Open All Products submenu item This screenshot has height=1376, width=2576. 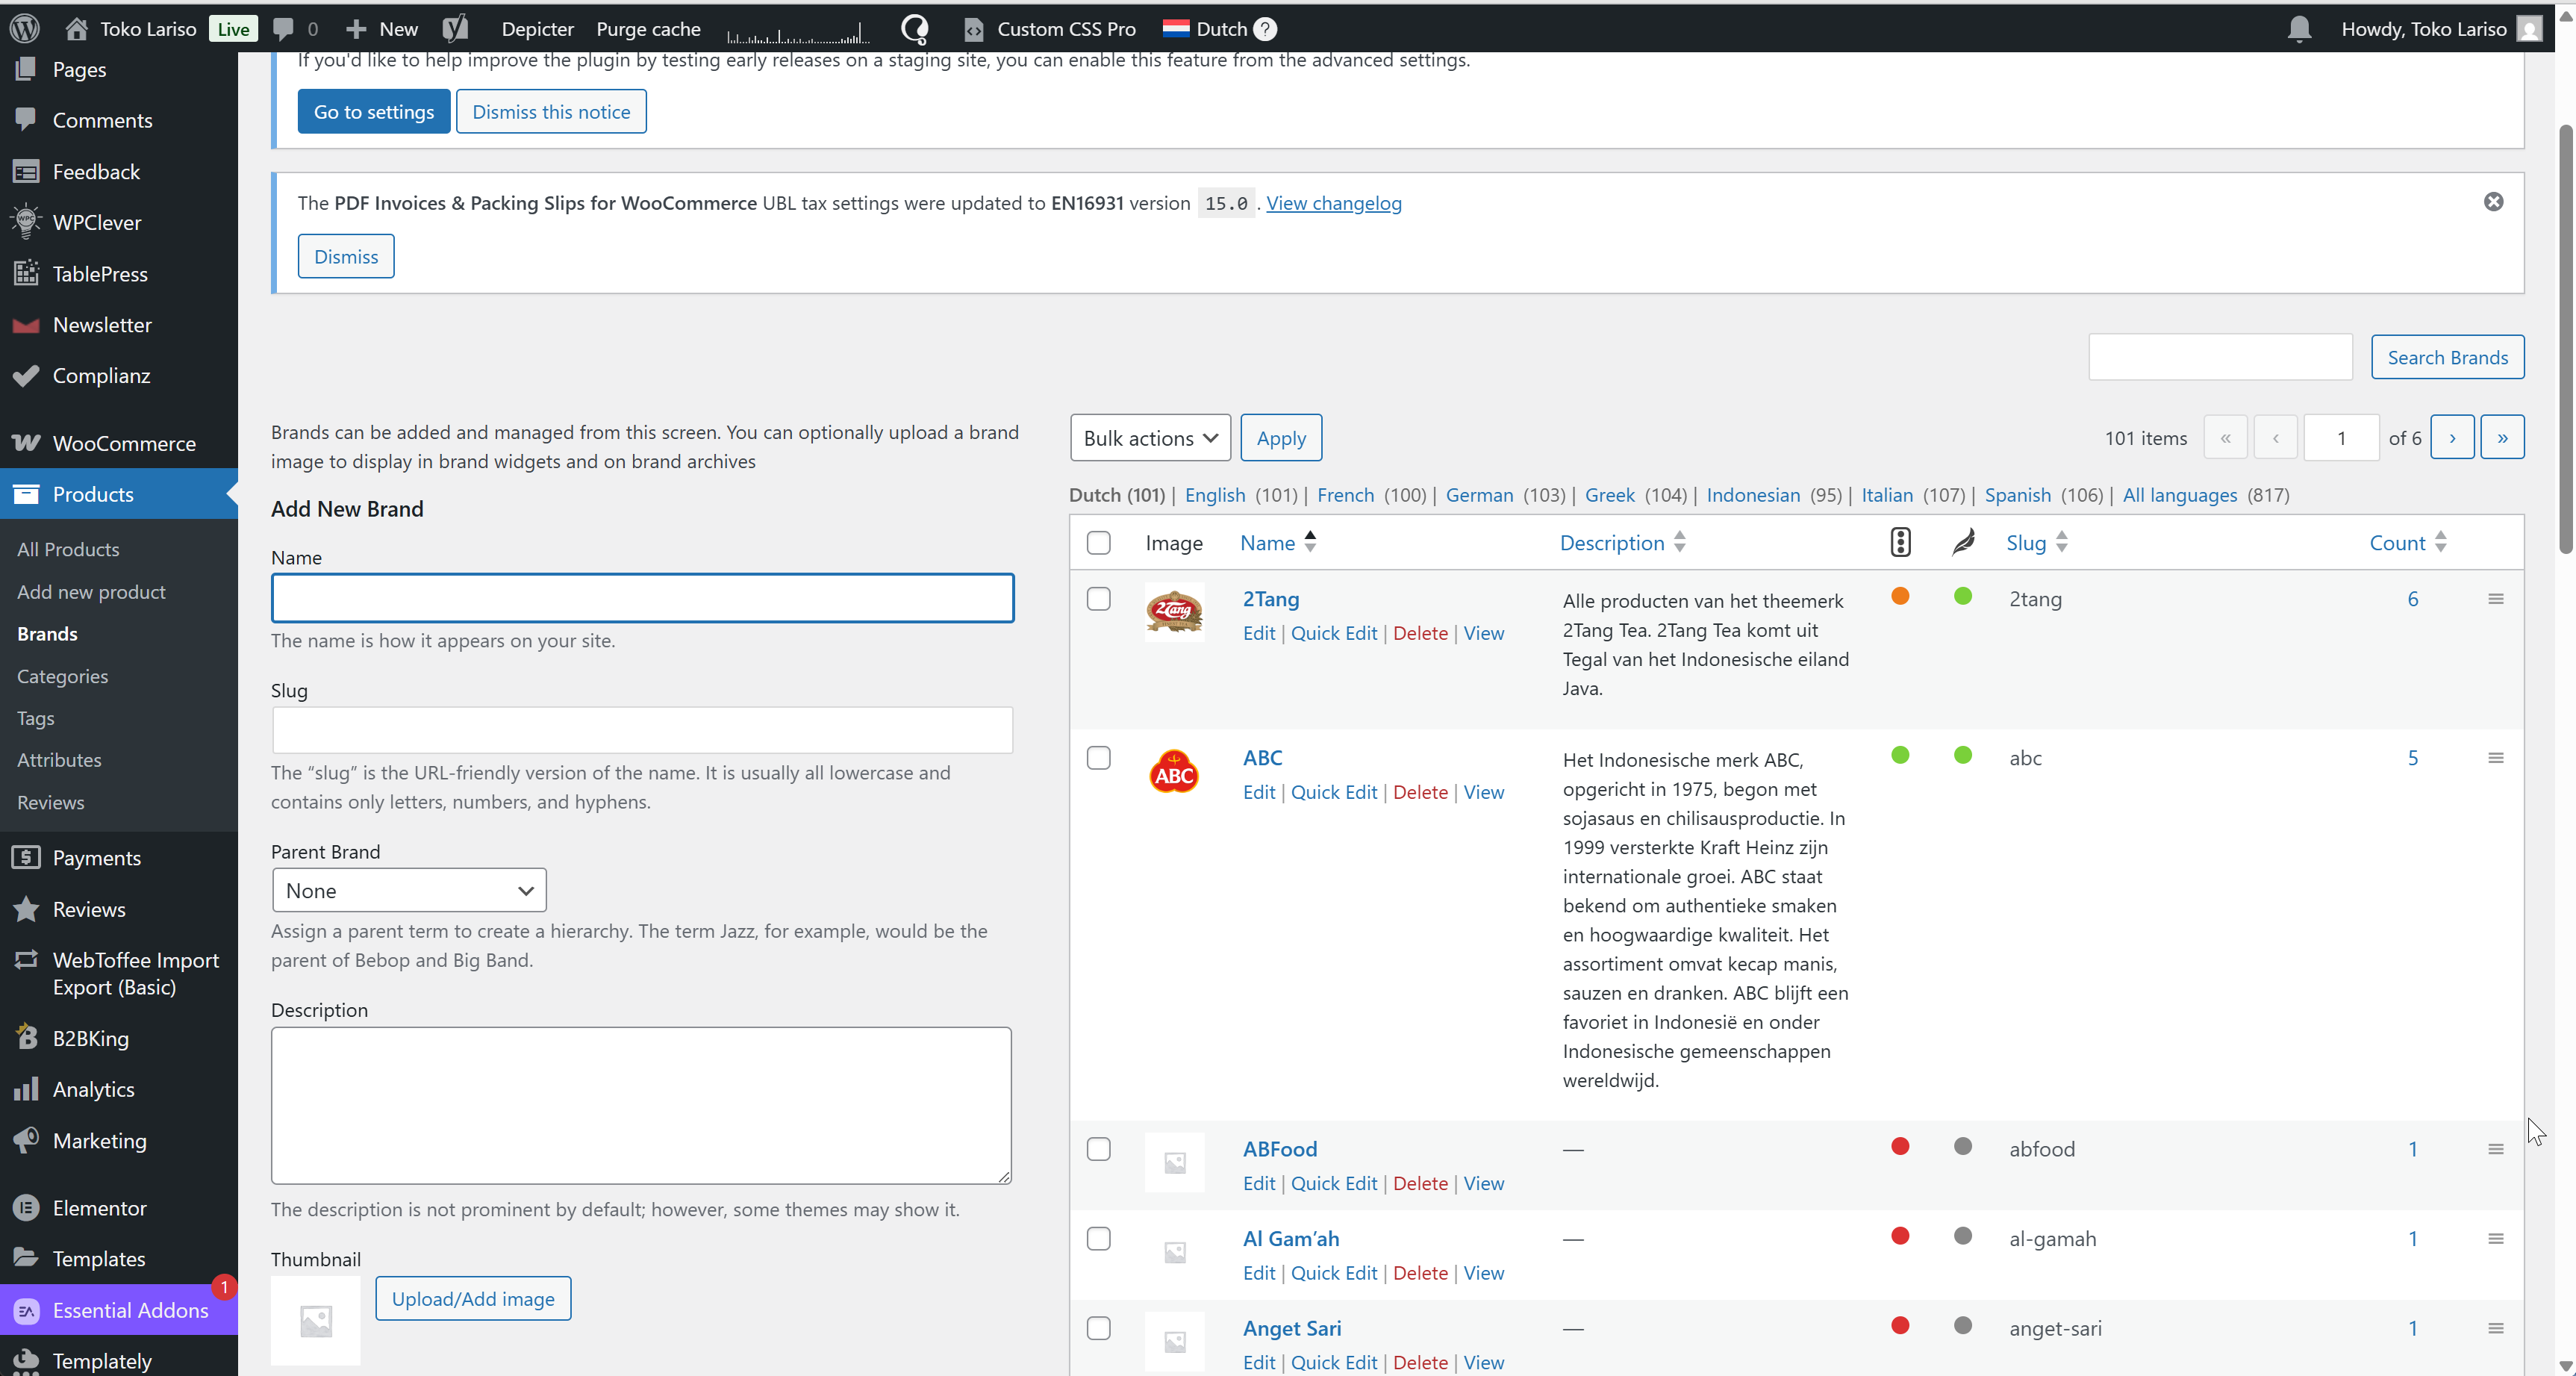click(68, 549)
